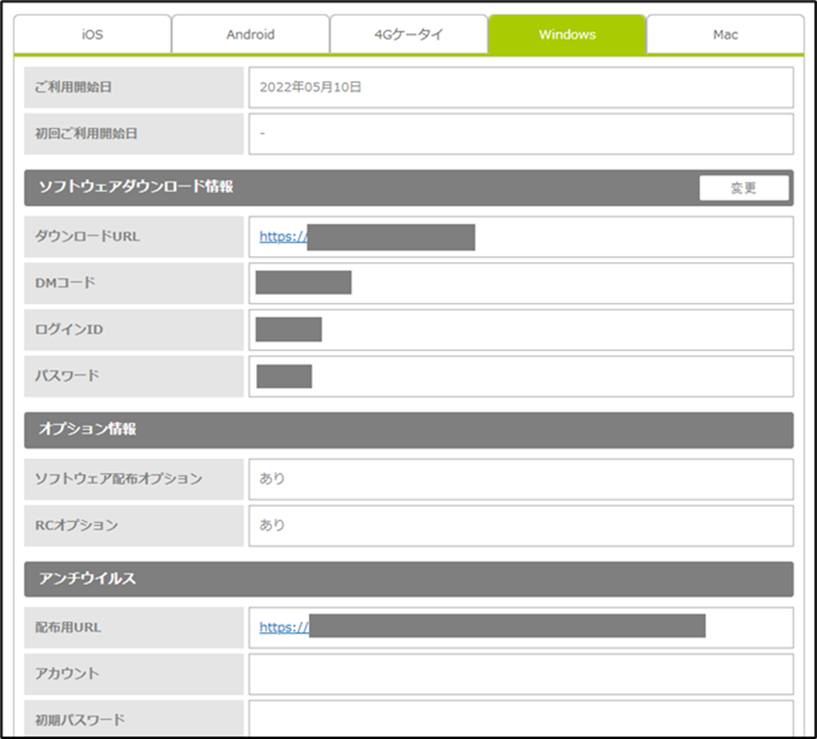Click the empty アカウント field
Image resolution: width=817 pixels, height=739 pixels.
pyautogui.click(x=521, y=674)
